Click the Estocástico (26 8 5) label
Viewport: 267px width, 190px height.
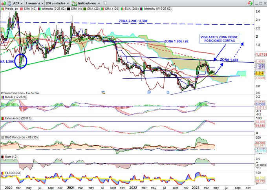tap(18, 118)
